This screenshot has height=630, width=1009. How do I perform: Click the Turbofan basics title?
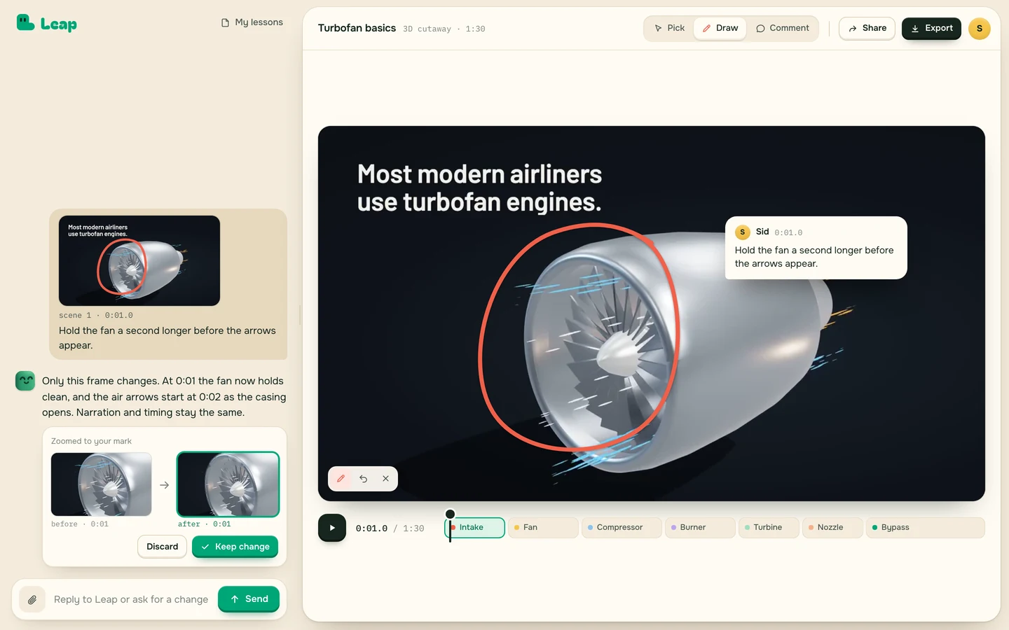(x=357, y=28)
